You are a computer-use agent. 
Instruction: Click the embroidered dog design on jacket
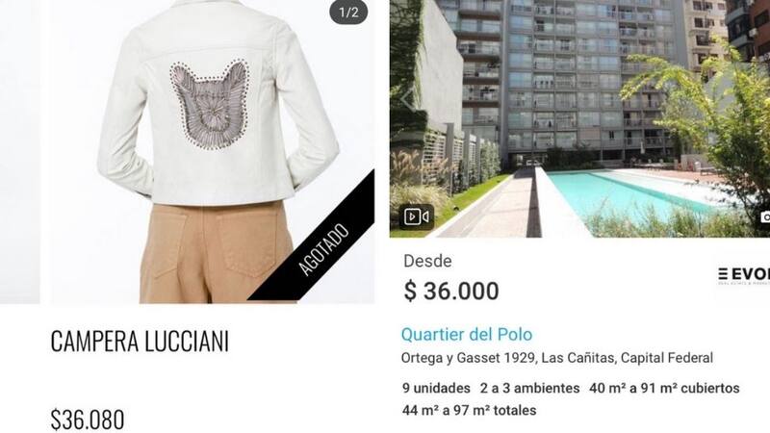(210, 104)
